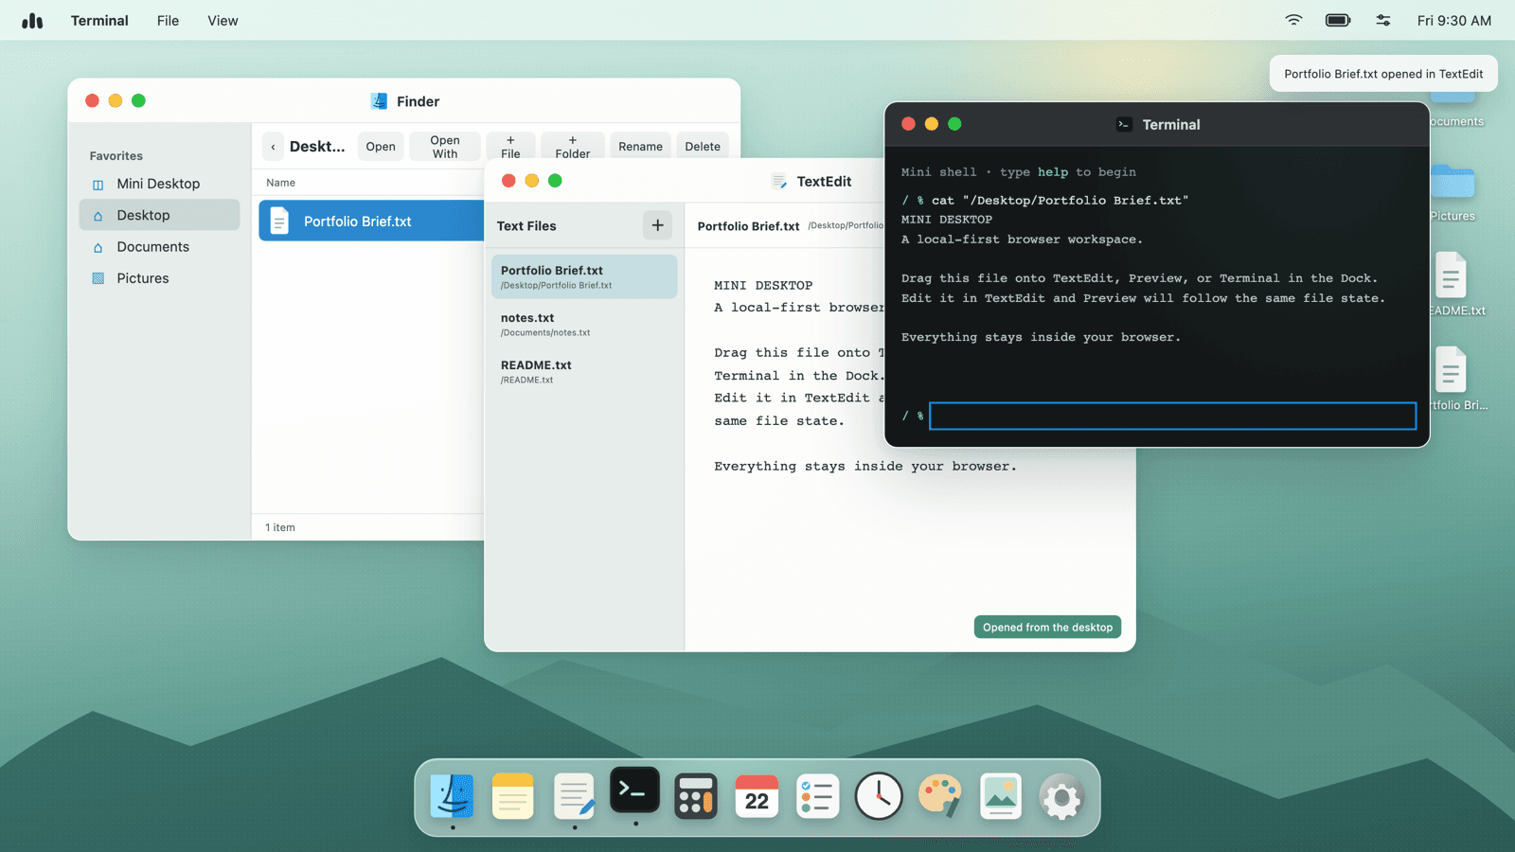
Task: Click the Open button in Finder toolbar
Action: click(381, 147)
